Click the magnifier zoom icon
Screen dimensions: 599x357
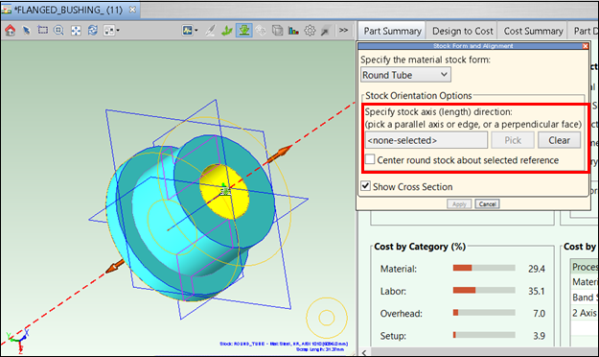pos(58,30)
